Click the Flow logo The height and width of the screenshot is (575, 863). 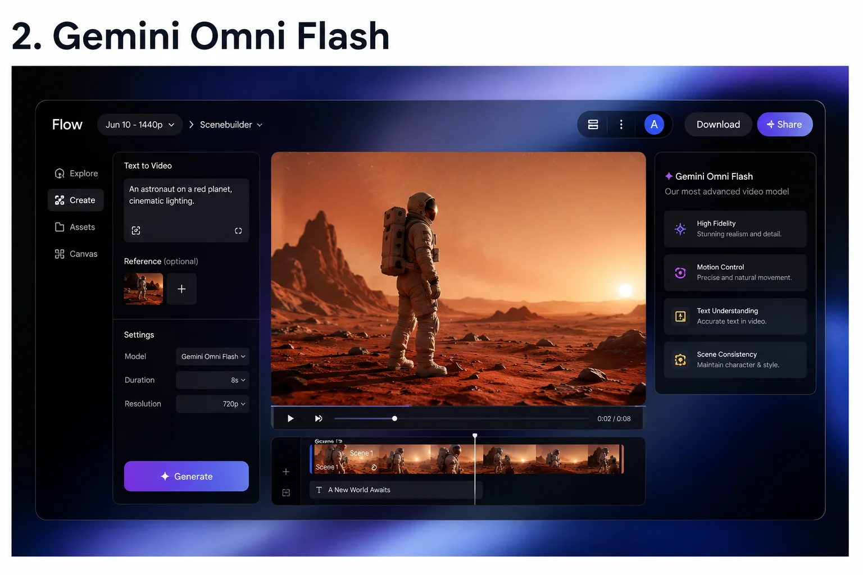pos(67,125)
